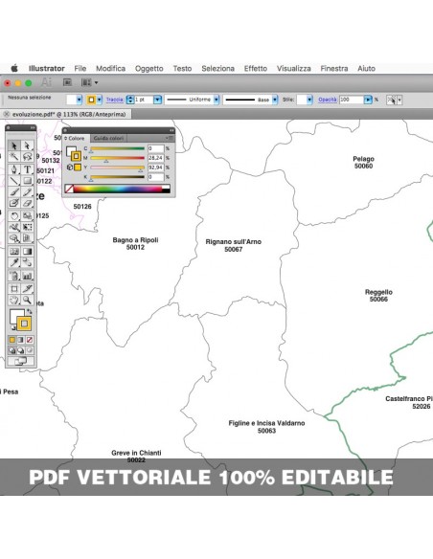
Task: Enable Draw Inside mode
Action: [30, 350]
